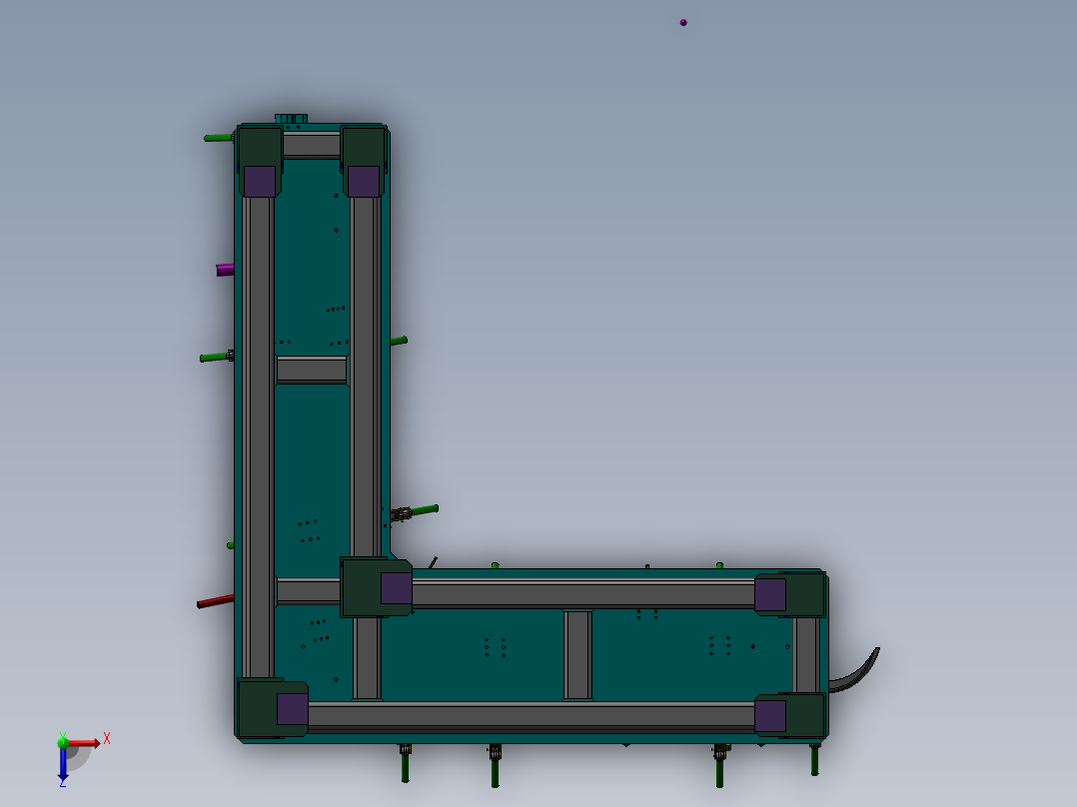Click the blue Z axis arrow of the triad
Screen dimensions: 1077x807
[63, 764]
